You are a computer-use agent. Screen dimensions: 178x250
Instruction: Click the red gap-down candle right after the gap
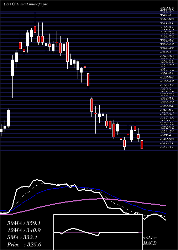pos(91,105)
